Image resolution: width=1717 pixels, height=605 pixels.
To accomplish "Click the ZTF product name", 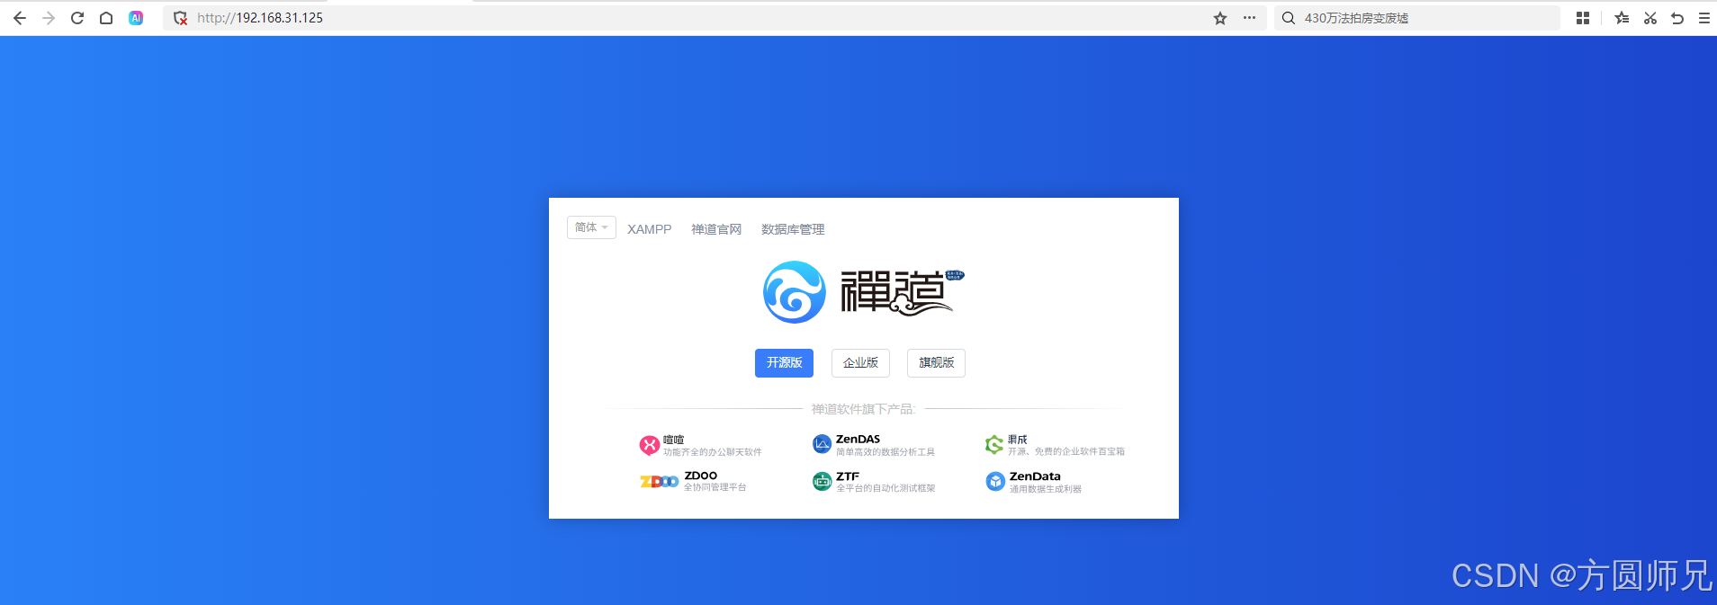I will pyautogui.click(x=848, y=476).
